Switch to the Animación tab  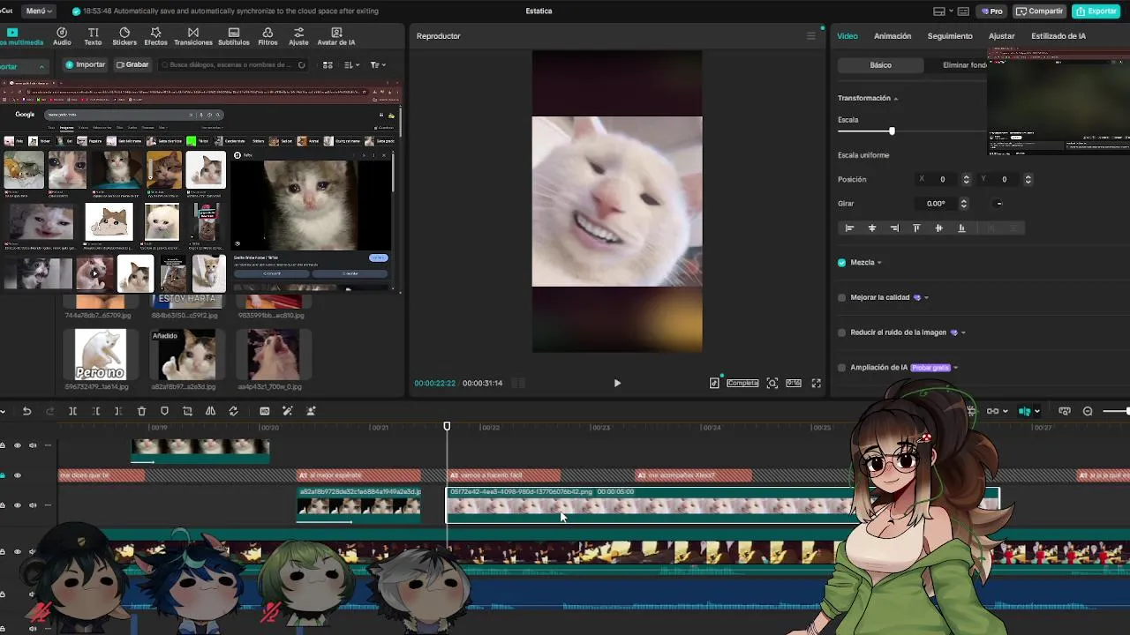(x=893, y=36)
